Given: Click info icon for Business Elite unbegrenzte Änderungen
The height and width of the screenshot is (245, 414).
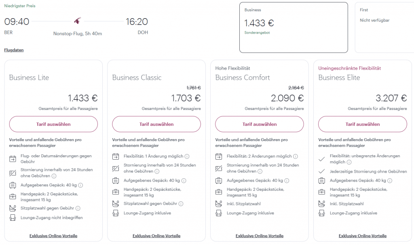Looking at the screenshot, I should click(349, 162).
